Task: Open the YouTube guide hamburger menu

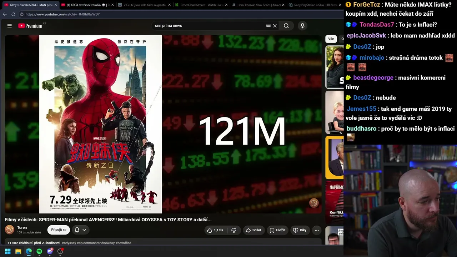Action: pyautogui.click(x=10, y=26)
